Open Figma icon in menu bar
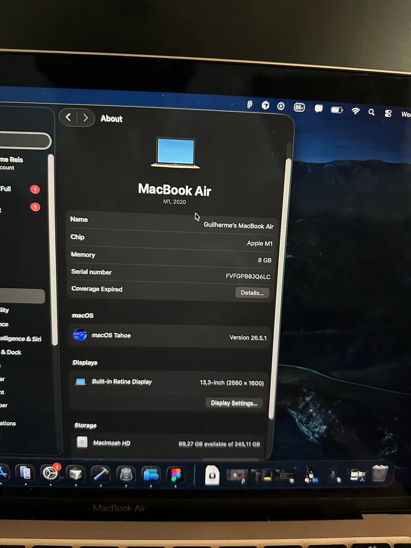Viewport: 411px width, 548px height. [250, 104]
